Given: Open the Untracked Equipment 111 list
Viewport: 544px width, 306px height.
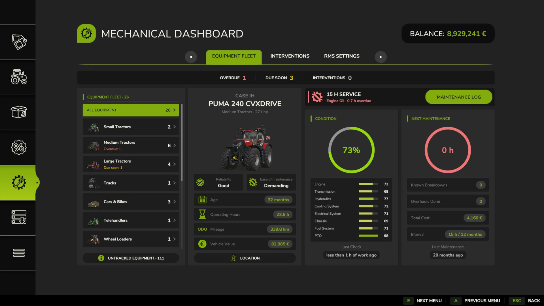Looking at the screenshot, I should pyautogui.click(x=131, y=258).
